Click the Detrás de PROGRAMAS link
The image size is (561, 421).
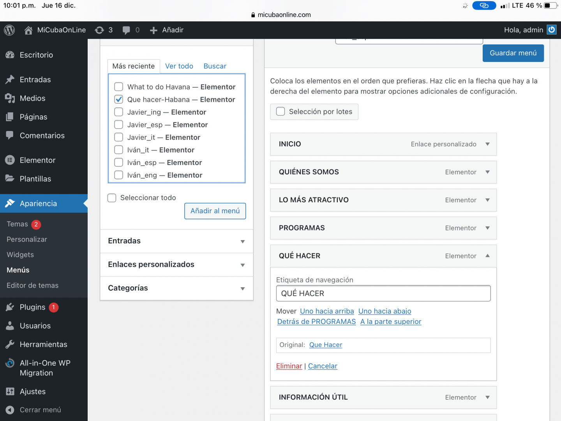point(316,322)
